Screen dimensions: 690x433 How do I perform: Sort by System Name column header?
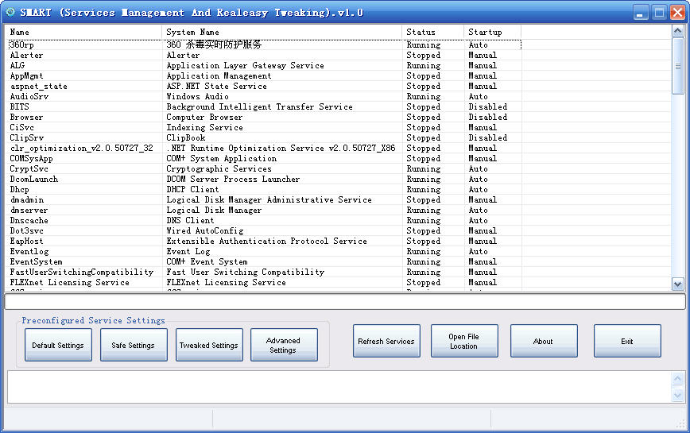pyautogui.click(x=281, y=32)
